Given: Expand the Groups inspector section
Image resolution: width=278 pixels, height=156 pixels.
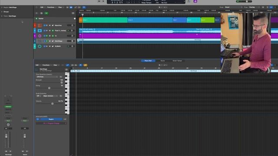Looking at the screenshot, I should [2, 12].
